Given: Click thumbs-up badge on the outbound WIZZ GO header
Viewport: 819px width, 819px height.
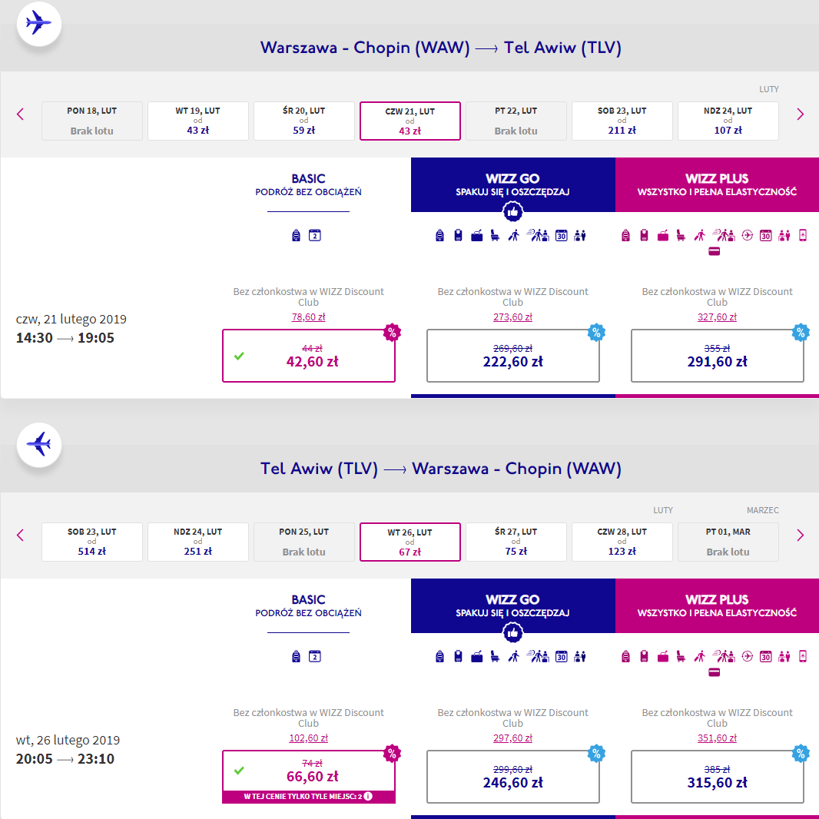Looking at the screenshot, I should tap(513, 212).
